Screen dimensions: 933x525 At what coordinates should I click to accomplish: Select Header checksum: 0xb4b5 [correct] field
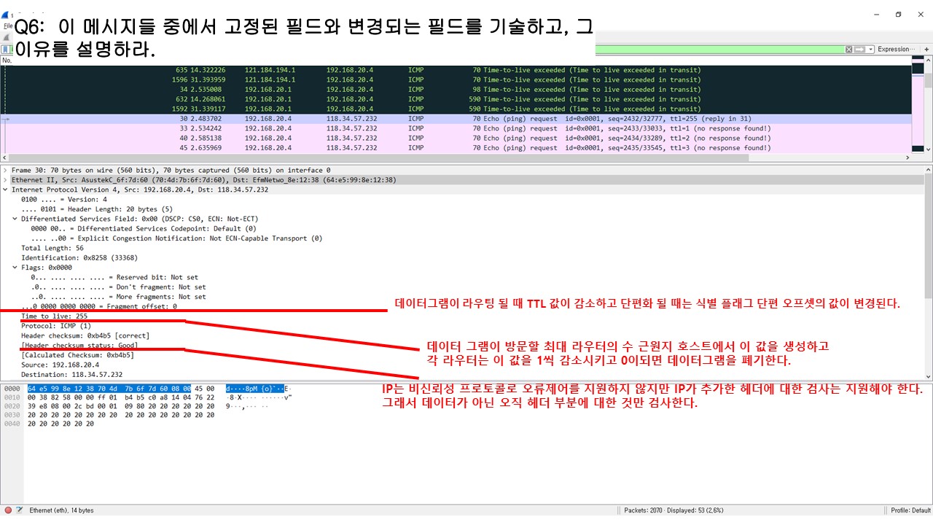click(85, 335)
